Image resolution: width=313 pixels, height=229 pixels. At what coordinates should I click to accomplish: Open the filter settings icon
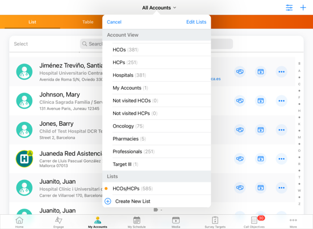(289, 7)
